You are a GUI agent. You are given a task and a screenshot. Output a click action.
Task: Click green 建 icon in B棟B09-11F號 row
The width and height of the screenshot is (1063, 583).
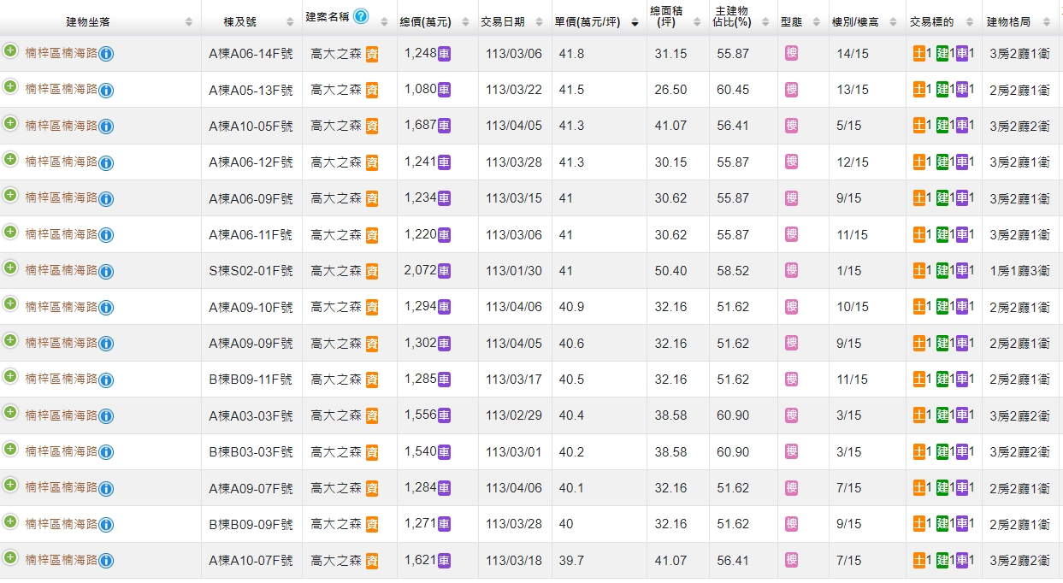pyautogui.click(x=942, y=380)
